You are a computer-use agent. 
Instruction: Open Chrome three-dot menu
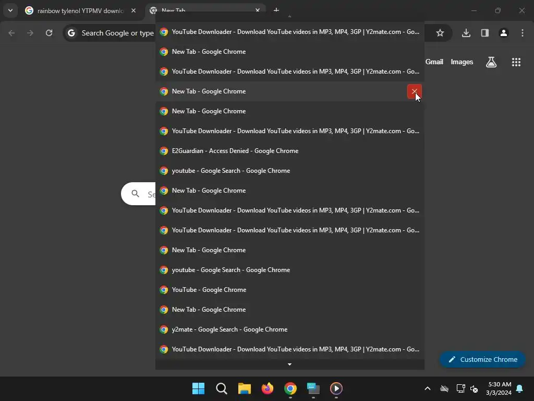(x=523, y=33)
